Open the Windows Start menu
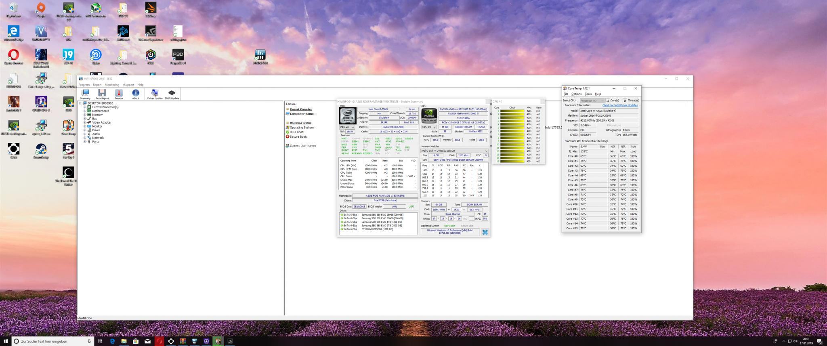Screen dimensions: 827x346 point(5,341)
